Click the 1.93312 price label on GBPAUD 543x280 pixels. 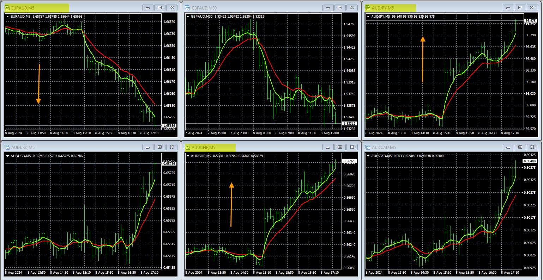(350, 123)
